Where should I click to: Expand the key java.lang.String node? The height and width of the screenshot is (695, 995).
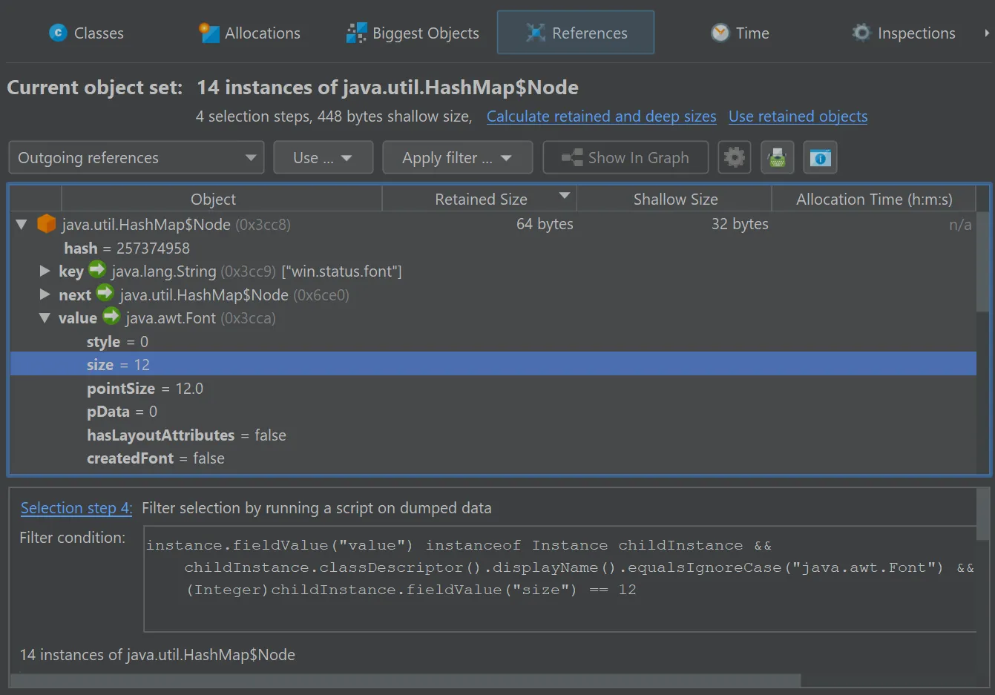click(x=45, y=271)
